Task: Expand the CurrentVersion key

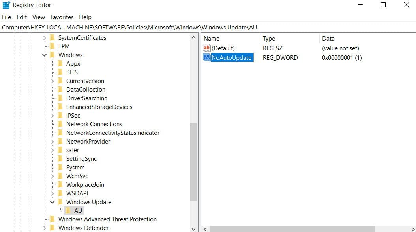Action: coord(52,81)
